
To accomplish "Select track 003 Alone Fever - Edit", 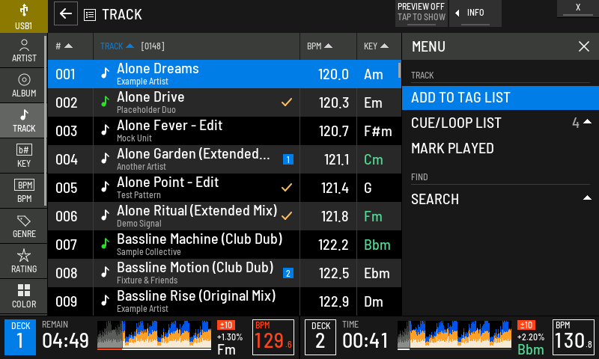I will point(225,131).
